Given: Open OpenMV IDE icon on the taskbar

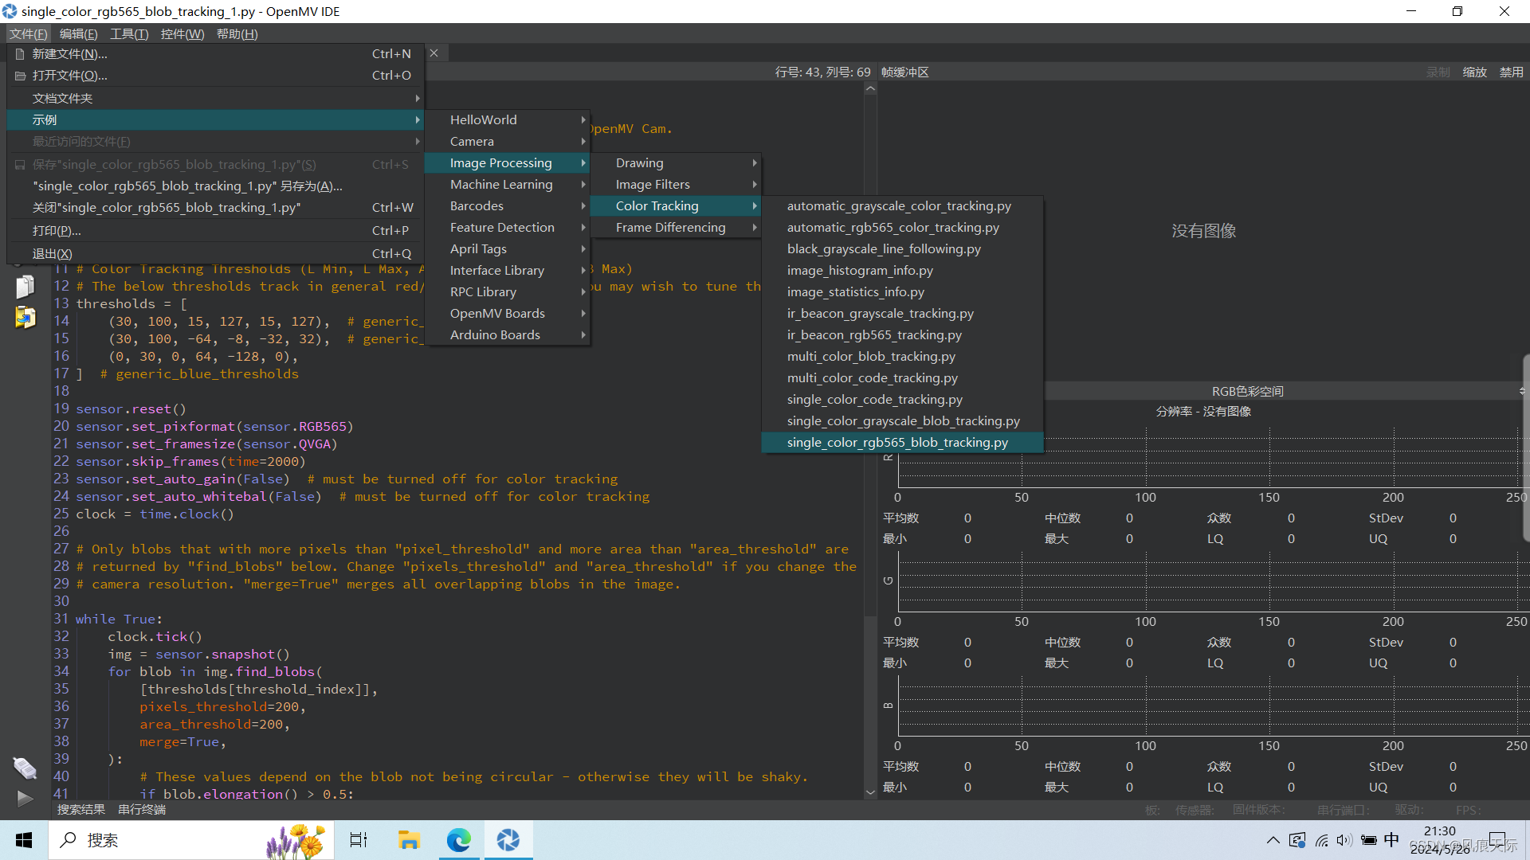Looking at the screenshot, I should (508, 840).
